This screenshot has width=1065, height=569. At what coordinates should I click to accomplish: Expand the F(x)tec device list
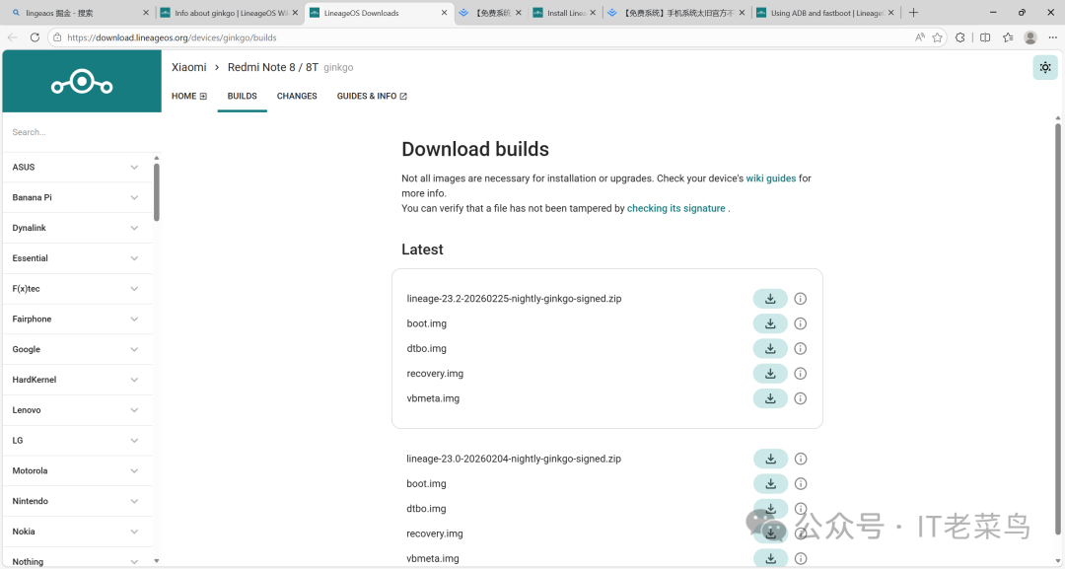pos(77,289)
